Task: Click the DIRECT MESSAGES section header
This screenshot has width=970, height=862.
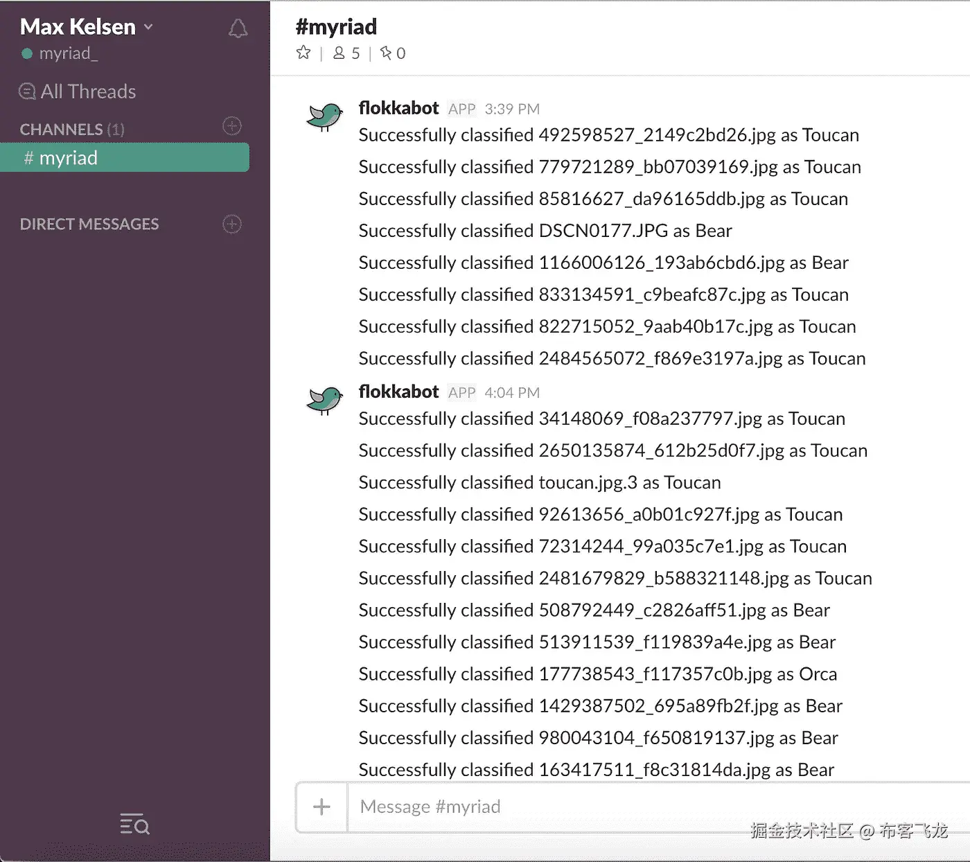Action: 89,224
